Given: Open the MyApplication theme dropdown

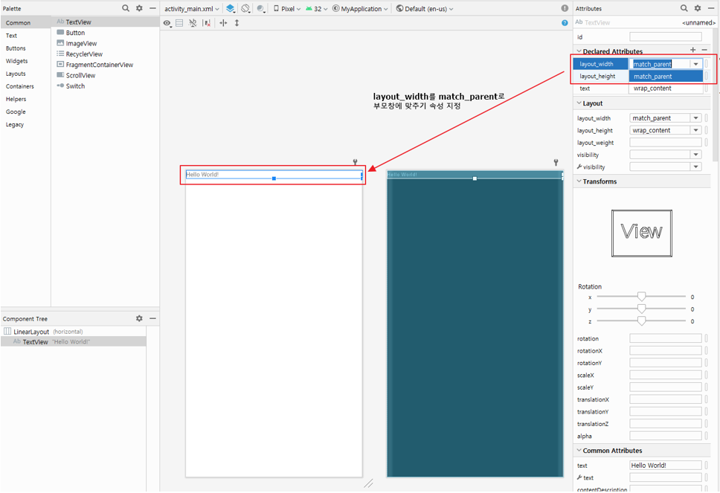Looking at the screenshot, I should [360, 9].
